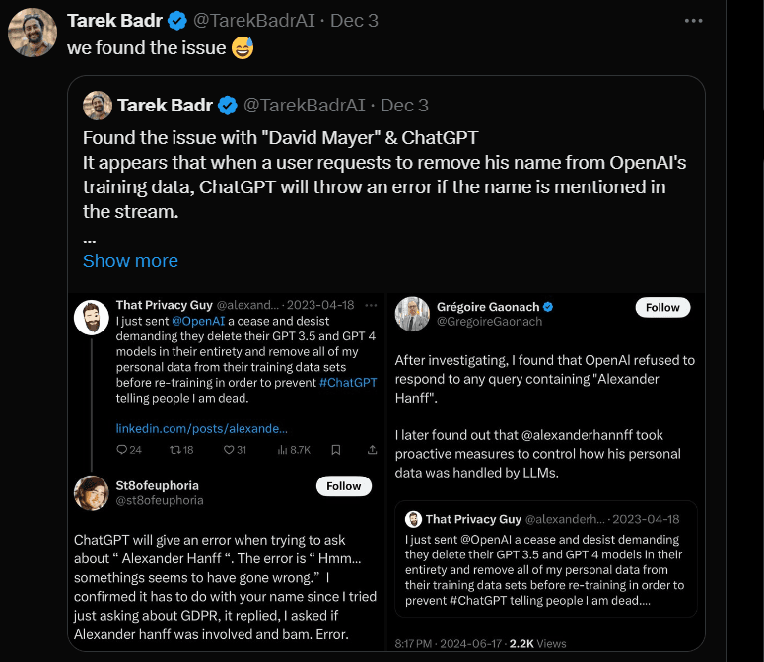Expand quoted tweet with Show more
This screenshot has height=662, width=764.
pos(130,261)
